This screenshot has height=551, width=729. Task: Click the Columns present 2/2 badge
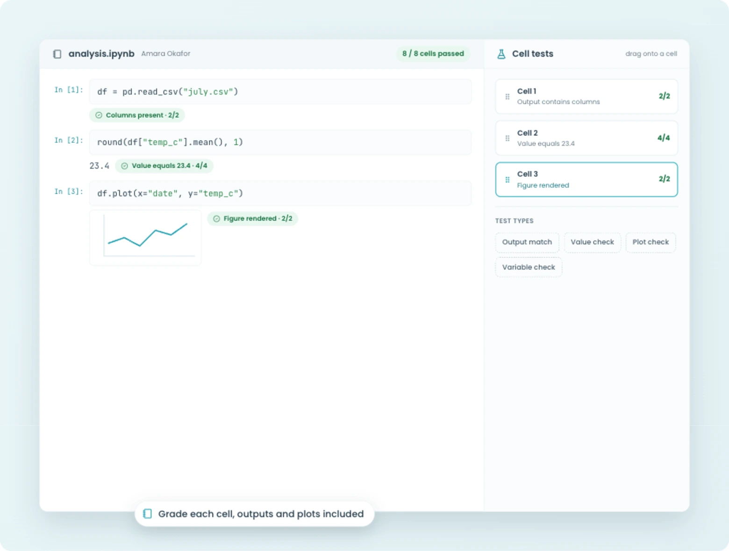(x=137, y=115)
